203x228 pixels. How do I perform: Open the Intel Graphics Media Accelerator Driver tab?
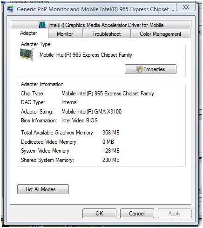click(101, 25)
